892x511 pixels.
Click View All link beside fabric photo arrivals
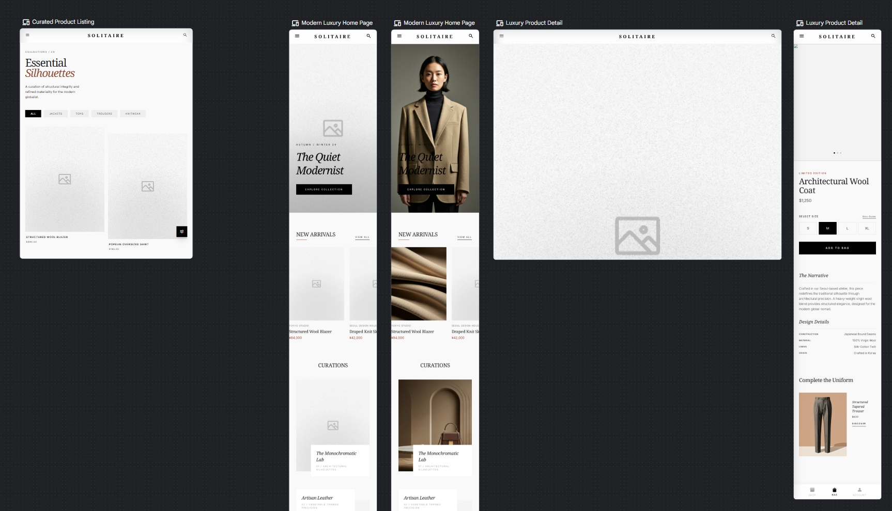(465, 237)
